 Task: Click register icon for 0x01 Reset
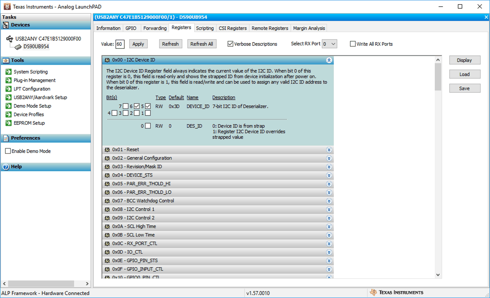coord(107,149)
